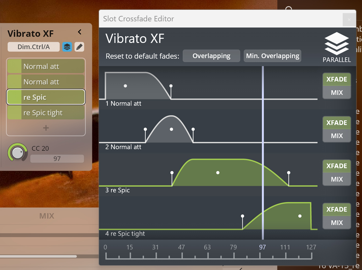
Task: Click the CC 20 knob
Action: coord(17,153)
